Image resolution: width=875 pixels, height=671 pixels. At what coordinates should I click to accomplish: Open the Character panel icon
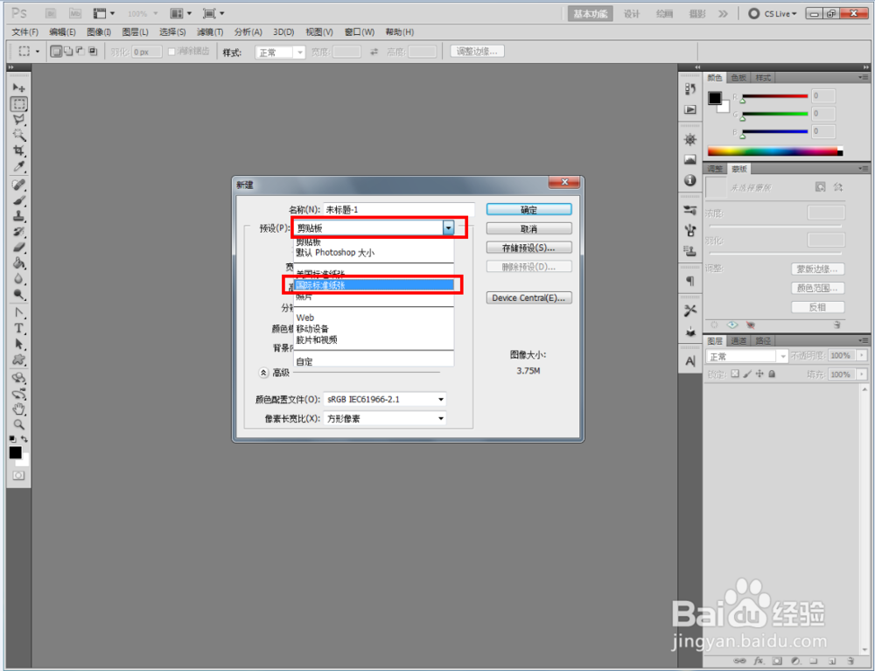tap(690, 361)
